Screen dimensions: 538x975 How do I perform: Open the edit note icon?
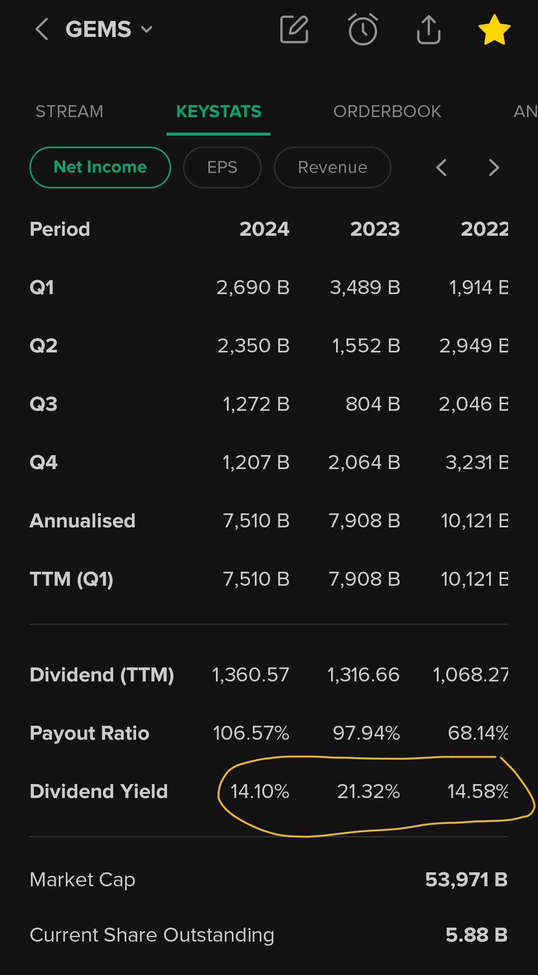tap(294, 29)
